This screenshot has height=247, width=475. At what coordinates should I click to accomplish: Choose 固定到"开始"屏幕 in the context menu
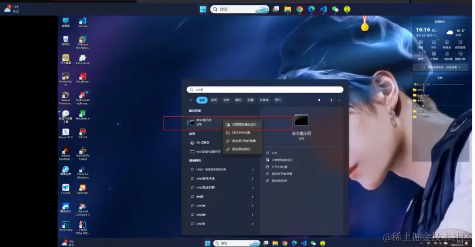[x=242, y=141]
